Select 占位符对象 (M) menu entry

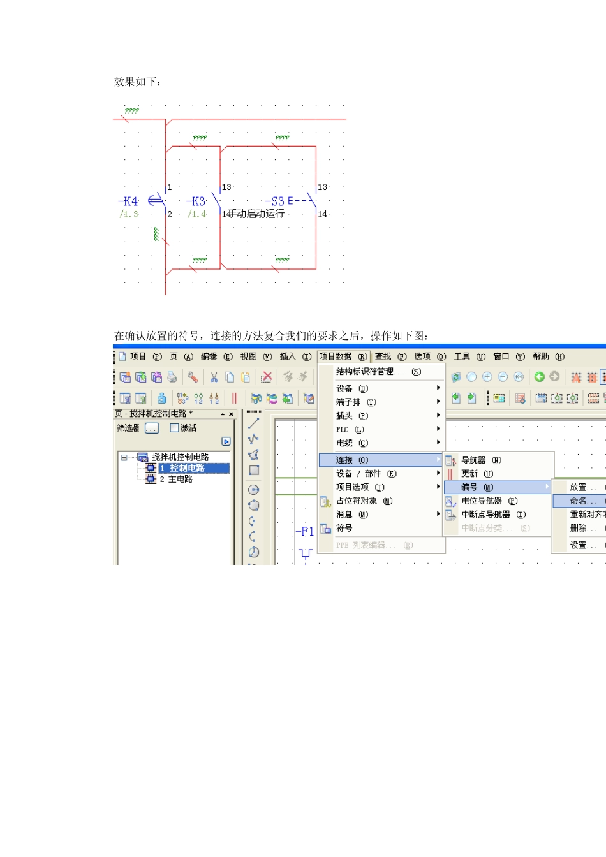381,501
